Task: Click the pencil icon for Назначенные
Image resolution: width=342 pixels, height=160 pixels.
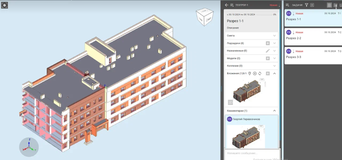Action: pos(268,51)
